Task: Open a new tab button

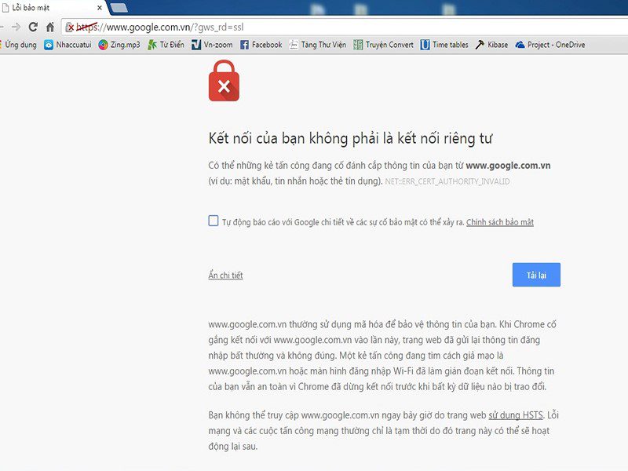Action: (x=119, y=8)
